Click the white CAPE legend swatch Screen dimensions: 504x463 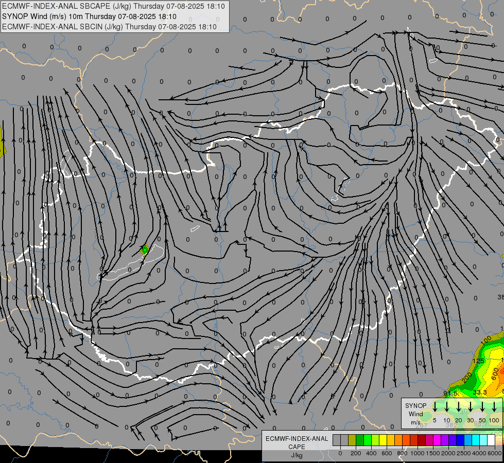tap(491, 440)
